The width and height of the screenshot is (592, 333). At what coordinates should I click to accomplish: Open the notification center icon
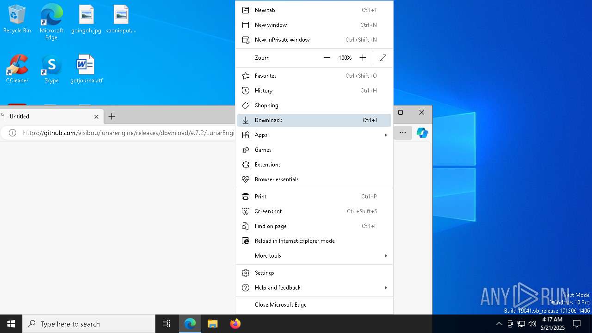577,324
